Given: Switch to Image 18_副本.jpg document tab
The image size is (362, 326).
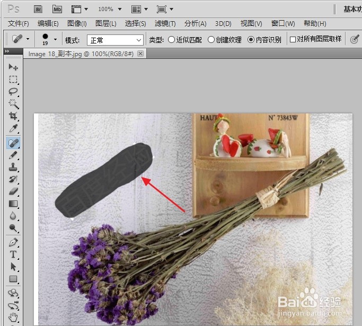Looking at the screenshot, I should (81, 54).
